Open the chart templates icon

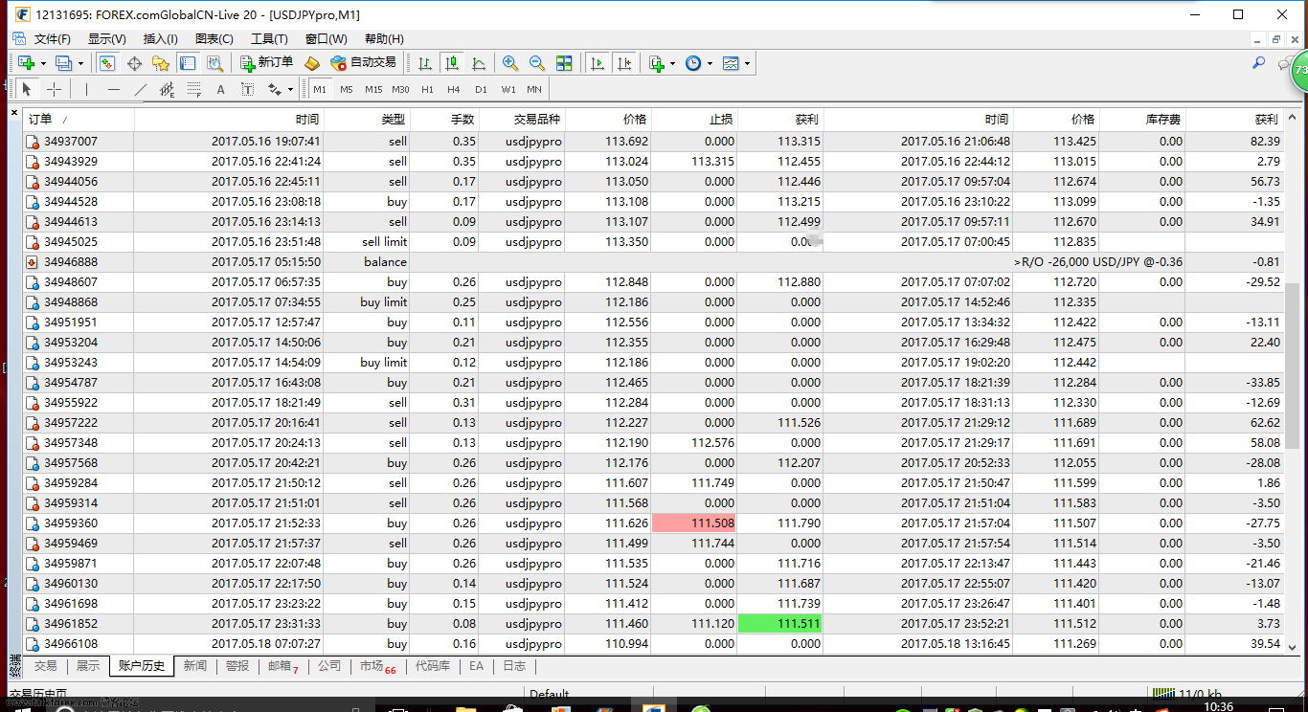tap(731, 63)
